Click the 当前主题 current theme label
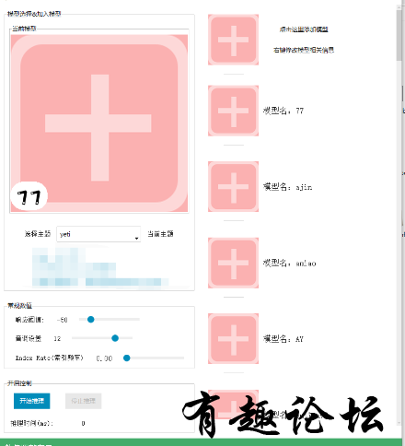The width and height of the screenshot is (405, 446). (x=160, y=234)
